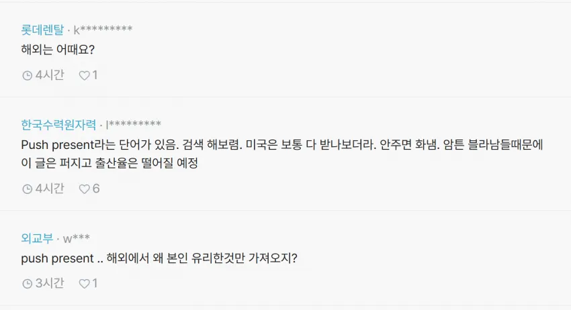Click 4시간 timestamp on 한국수력원자력 comment

coord(50,189)
